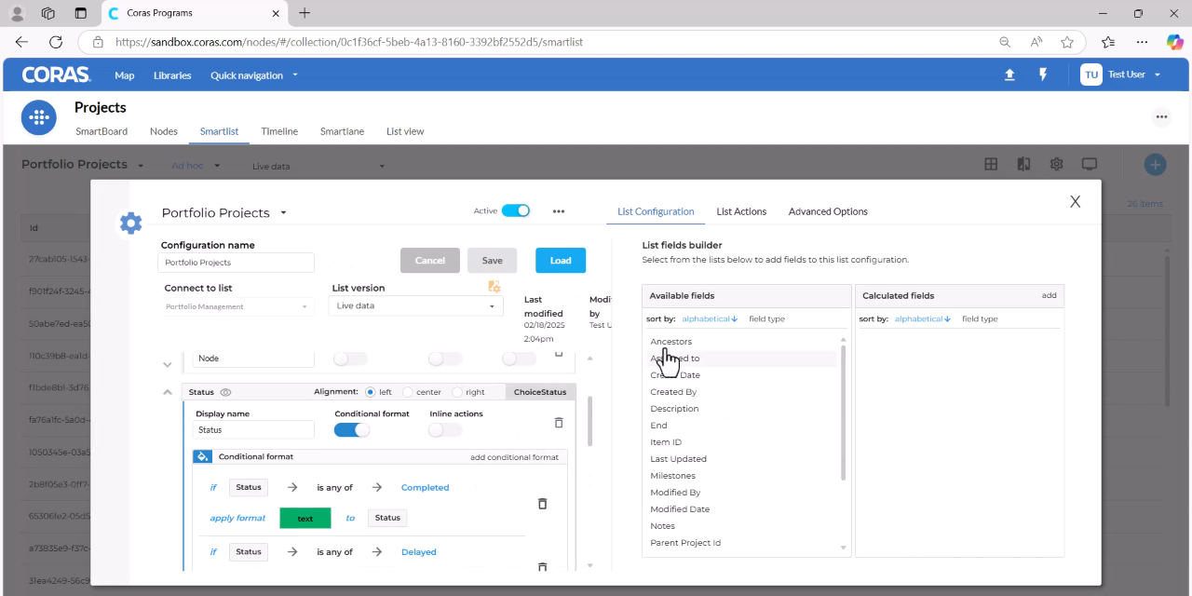The height and width of the screenshot is (596, 1192).
Task: Delete the Status field with its trash icon
Action: [x=559, y=423]
